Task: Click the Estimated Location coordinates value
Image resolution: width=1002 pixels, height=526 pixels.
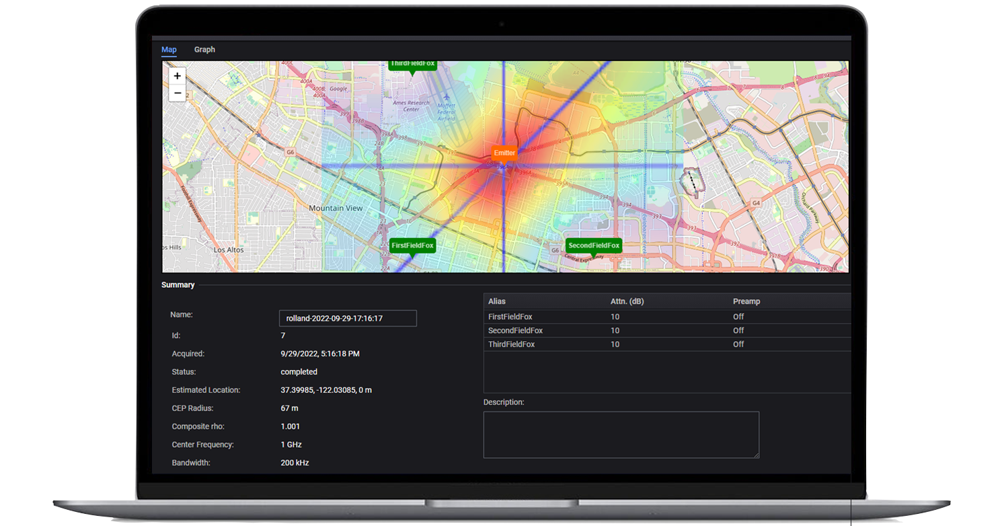Action: (x=326, y=390)
